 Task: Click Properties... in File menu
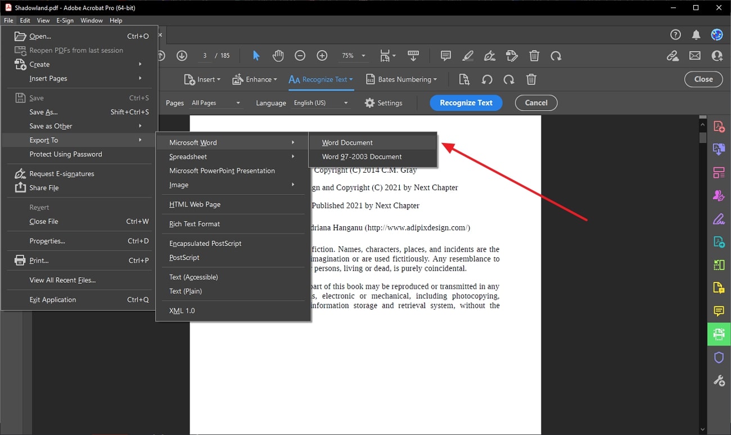tap(79, 241)
